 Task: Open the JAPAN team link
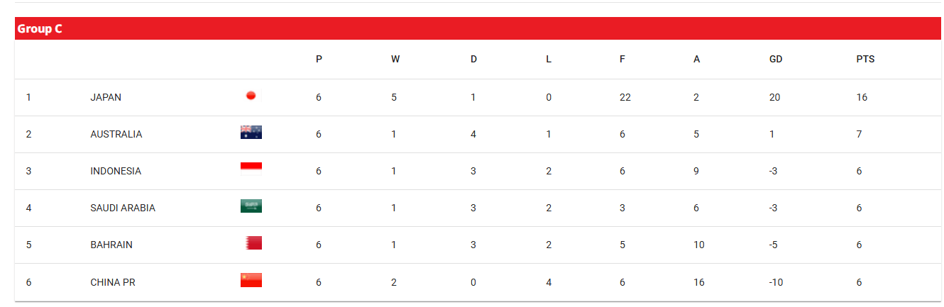click(x=106, y=98)
